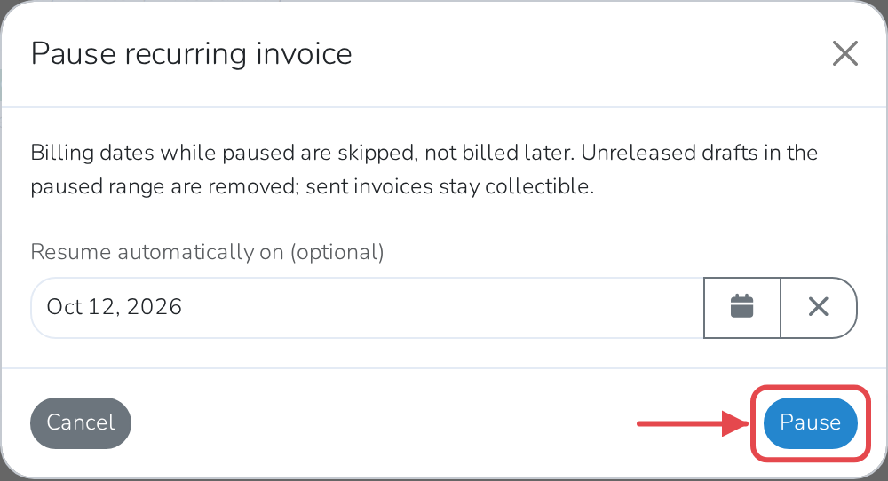The height and width of the screenshot is (481, 888).
Task: Click the 'Resume automatically on (optional)' label
Action: tap(207, 252)
